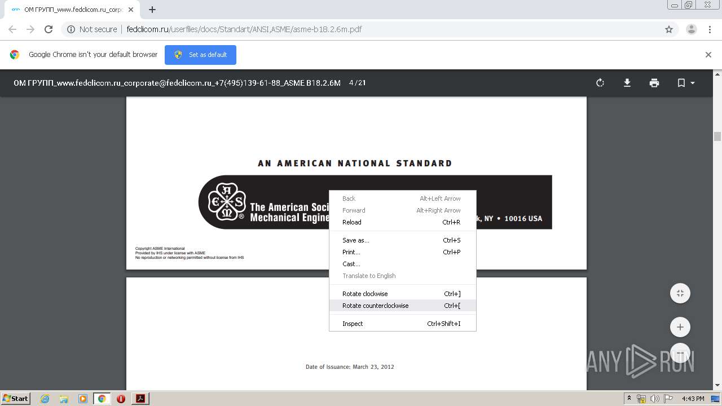Choose Forward in context menu
Screen dimensions: 722x406
point(403,210)
